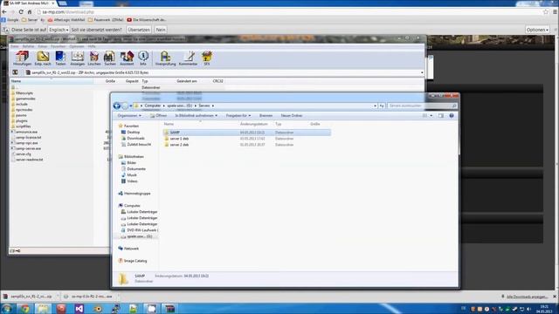Click the Explorer search field
The height and width of the screenshot is (314, 559).
coord(422,106)
